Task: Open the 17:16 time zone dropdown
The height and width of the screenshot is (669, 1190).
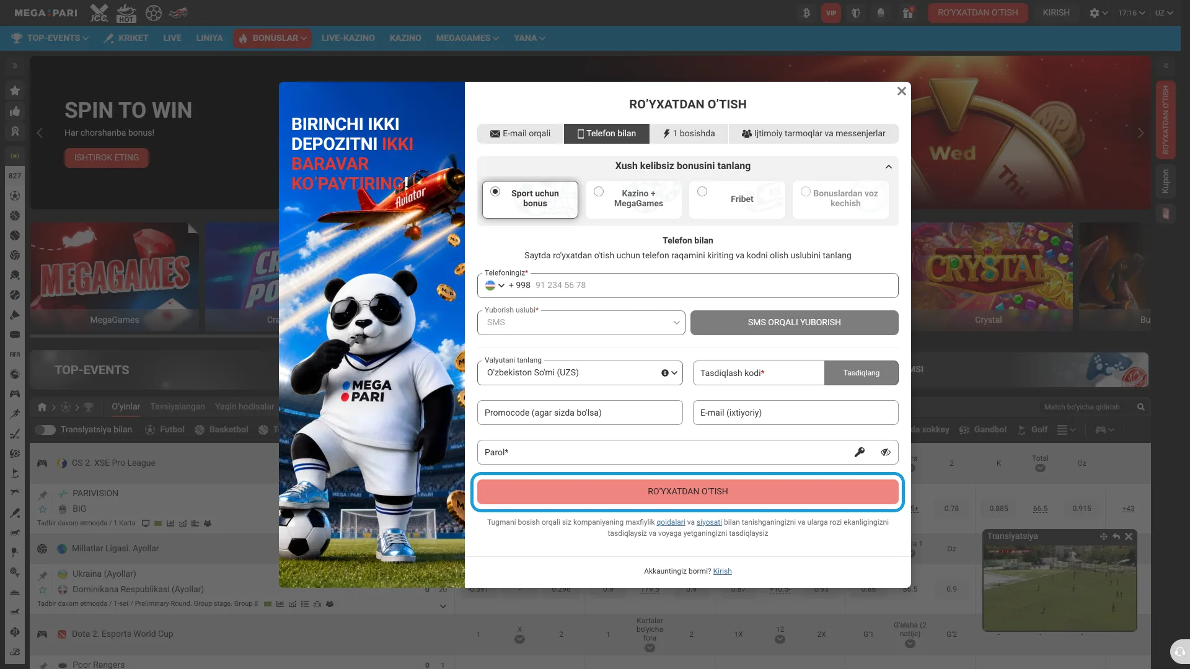Action: click(x=1131, y=13)
